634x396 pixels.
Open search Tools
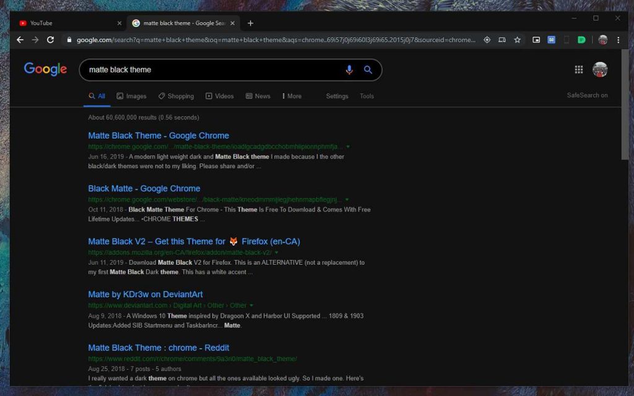pos(367,96)
